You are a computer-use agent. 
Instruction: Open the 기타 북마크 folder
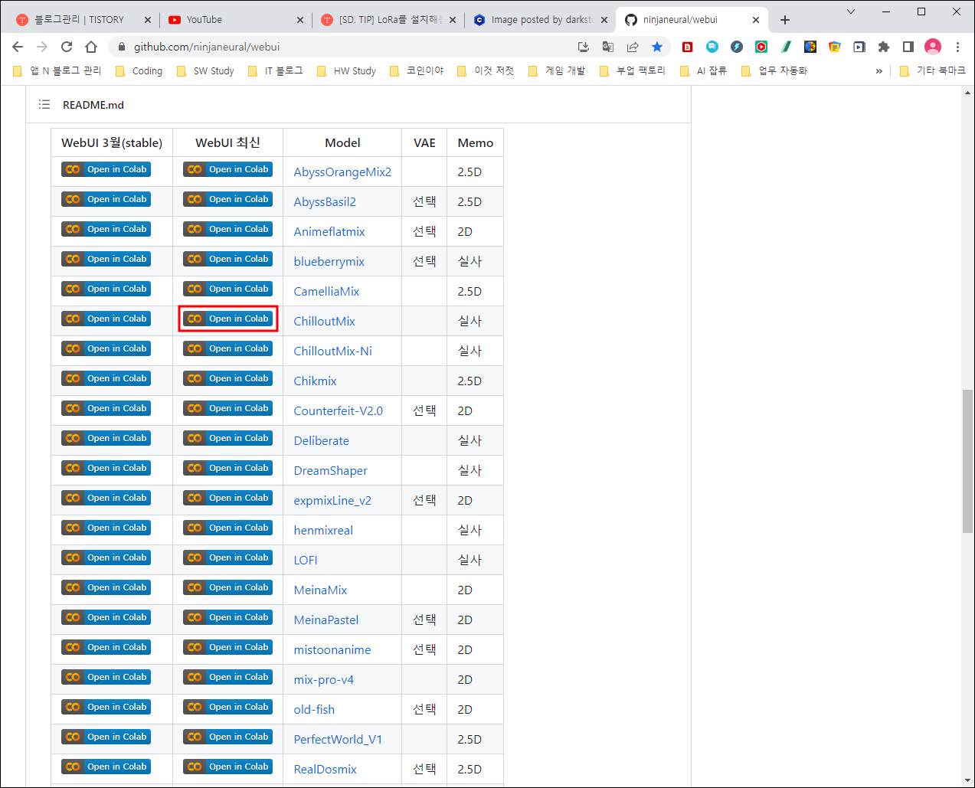click(x=932, y=71)
